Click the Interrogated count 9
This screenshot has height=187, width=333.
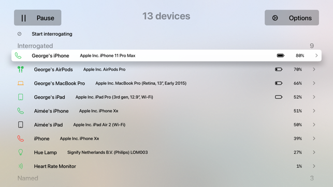(x=312, y=46)
